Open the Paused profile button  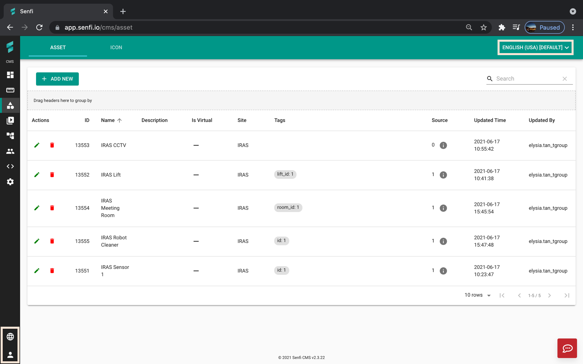tap(545, 28)
